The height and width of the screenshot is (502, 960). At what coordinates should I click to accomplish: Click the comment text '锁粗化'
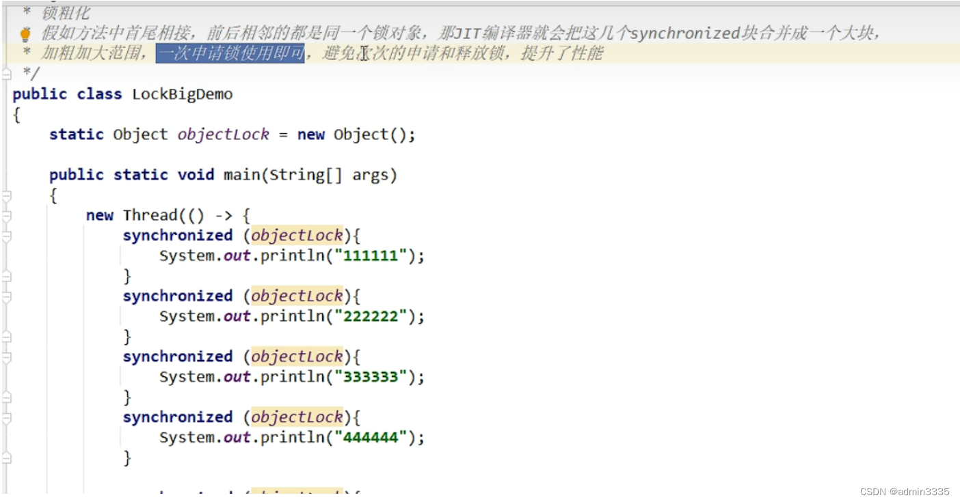click(66, 12)
